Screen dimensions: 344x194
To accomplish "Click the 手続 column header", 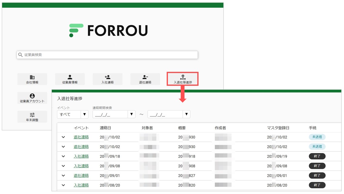I will [312, 128].
